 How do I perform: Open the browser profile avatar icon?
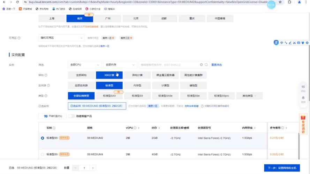[x=299, y=2]
